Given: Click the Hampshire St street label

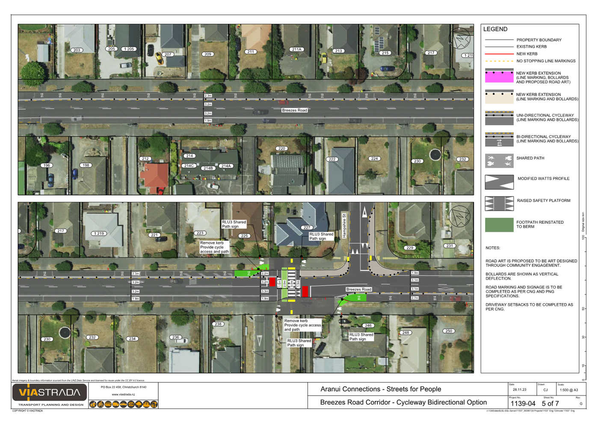Looking at the screenshot, I should 344,225.
